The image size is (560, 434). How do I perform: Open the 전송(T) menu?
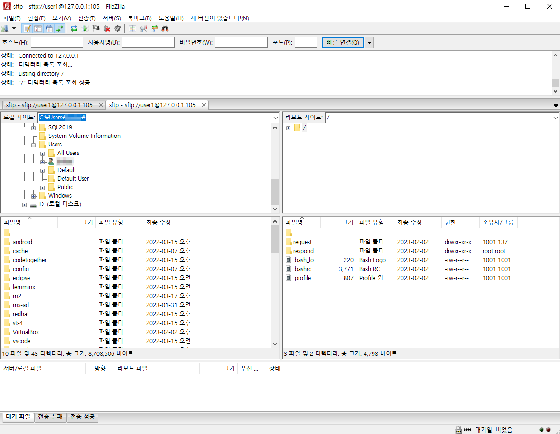[87, 18]
